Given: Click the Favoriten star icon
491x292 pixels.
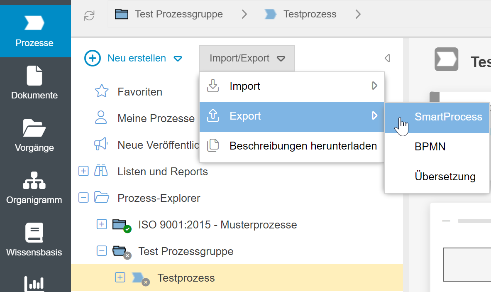Looking at the screenshot, I should click(x=102, y=91).
